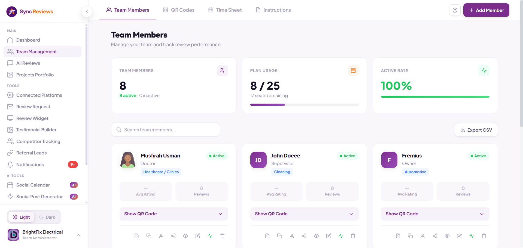Toggle activity status icon for John Doeee
Image resolution: width=523 pixels, height=248 pixels.
pos(341,236)
